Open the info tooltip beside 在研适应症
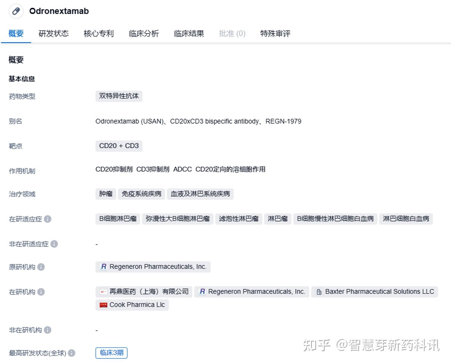This screenshot has width=451, height=364. (x=48, y=219)
